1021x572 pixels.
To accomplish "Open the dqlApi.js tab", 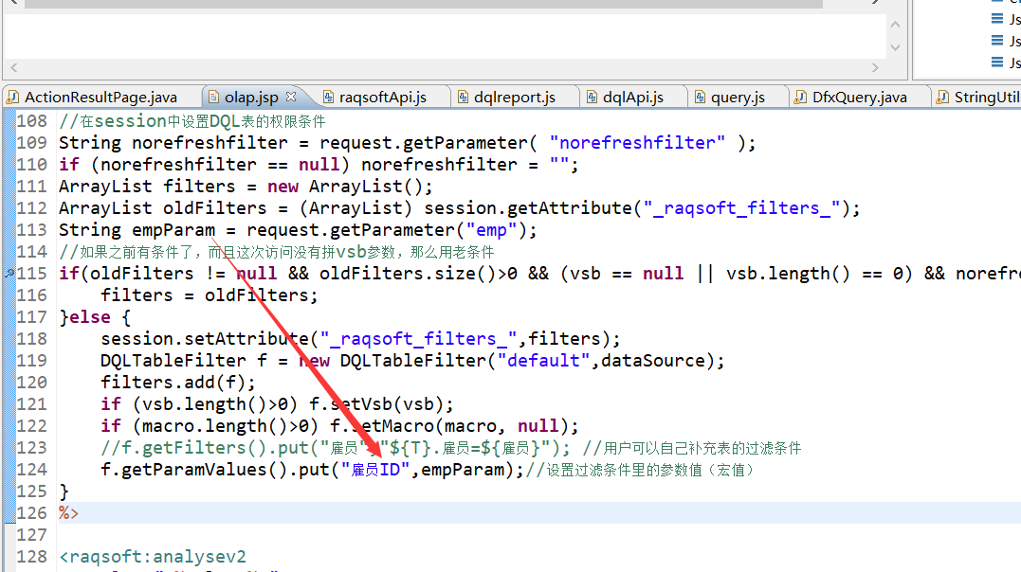I will (x=633, y=97).
